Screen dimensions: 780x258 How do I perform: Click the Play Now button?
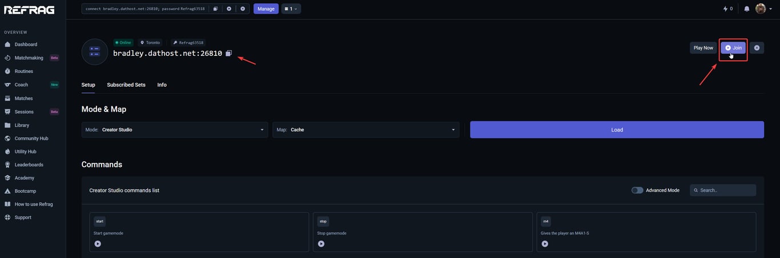click(x=703, y=48)
